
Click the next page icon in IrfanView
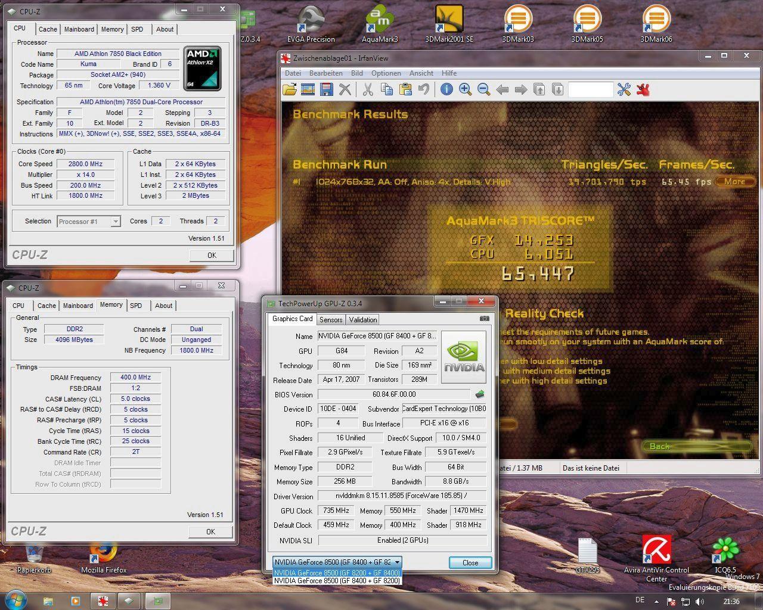coord(558,90)
